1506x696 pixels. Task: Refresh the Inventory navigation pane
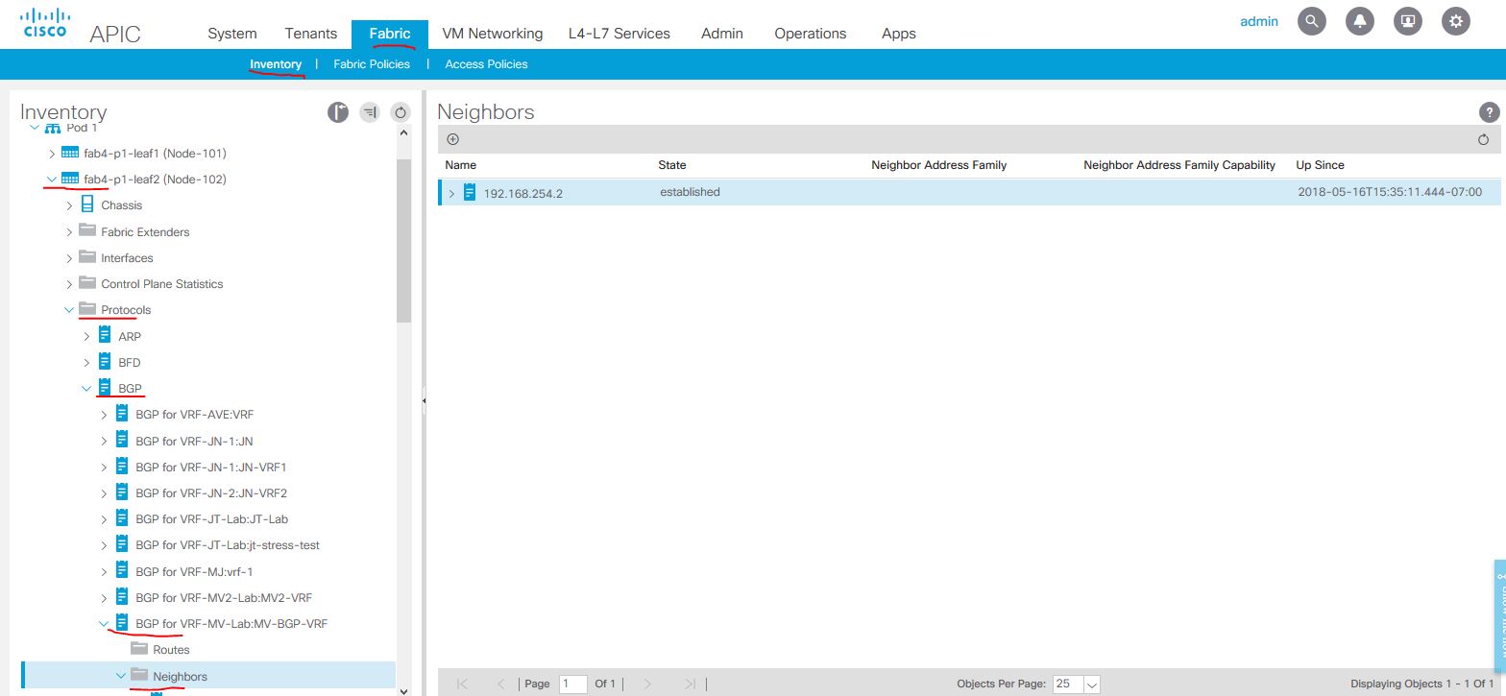[401, 112]
